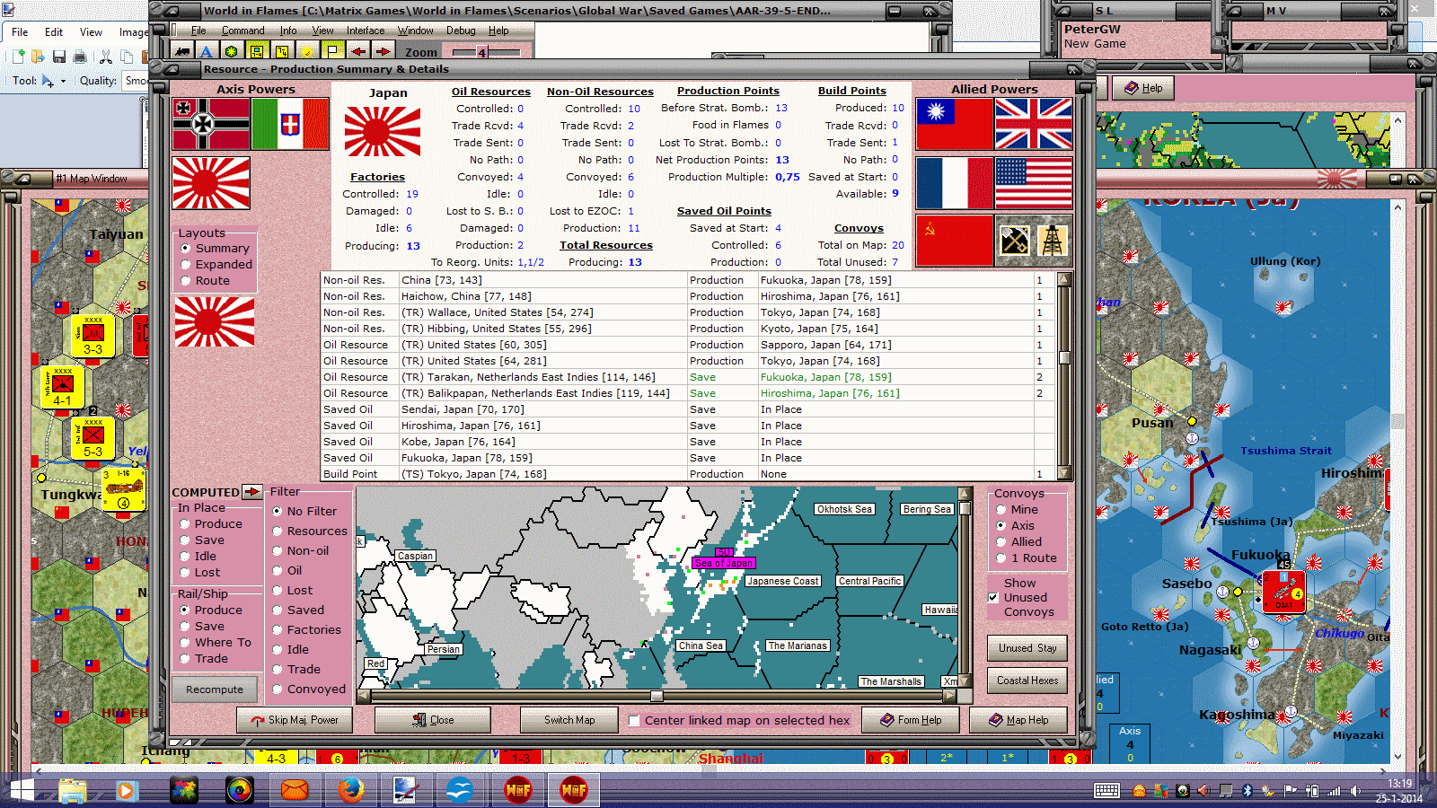This screenshot has width=1437, height=808.
Task: Select the Tarakan, Netherlands East Indies row
Action: 688,377
